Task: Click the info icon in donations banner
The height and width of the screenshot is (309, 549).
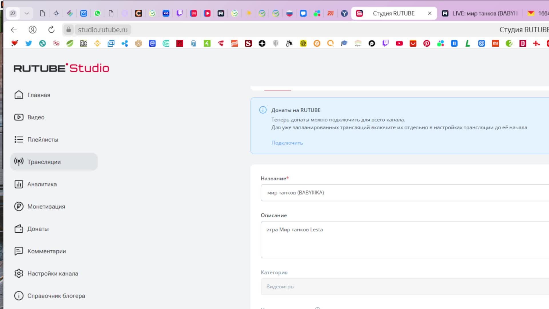Action: tap(263, 110)
